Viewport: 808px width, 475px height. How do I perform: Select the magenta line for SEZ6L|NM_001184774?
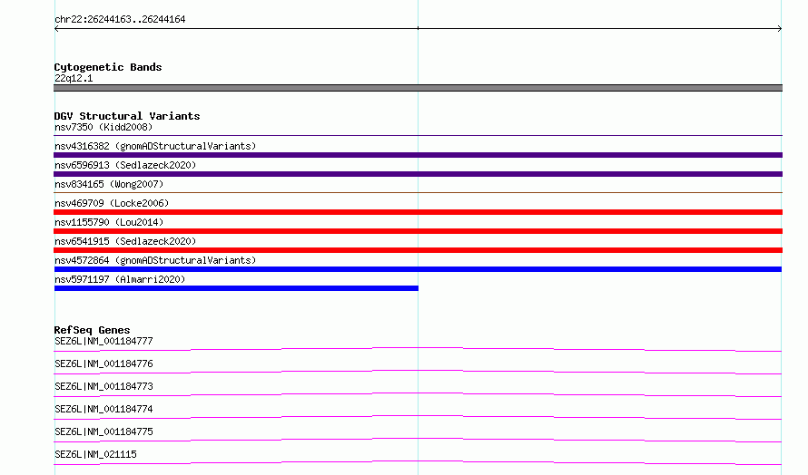(418, 417)
